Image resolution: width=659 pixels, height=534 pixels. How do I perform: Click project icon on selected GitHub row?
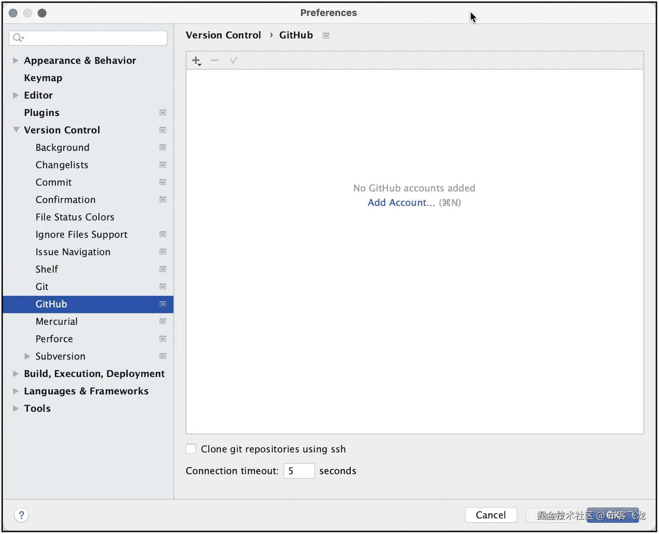point(163,304)
